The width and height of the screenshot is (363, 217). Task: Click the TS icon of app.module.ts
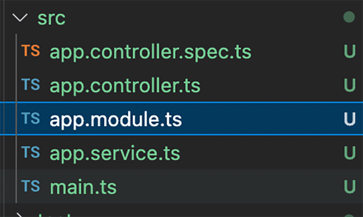pyautogui.click(x=30, y=118)
